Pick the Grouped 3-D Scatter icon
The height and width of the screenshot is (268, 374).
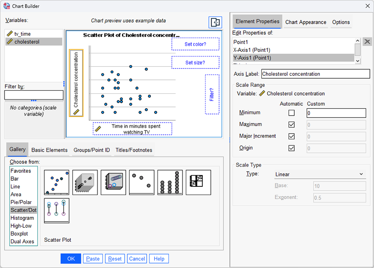[x=113, y=182]
